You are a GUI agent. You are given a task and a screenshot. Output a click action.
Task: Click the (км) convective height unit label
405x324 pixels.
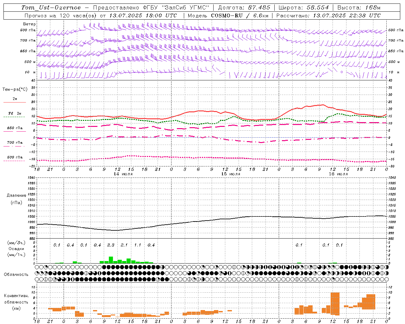coord(16,308)
